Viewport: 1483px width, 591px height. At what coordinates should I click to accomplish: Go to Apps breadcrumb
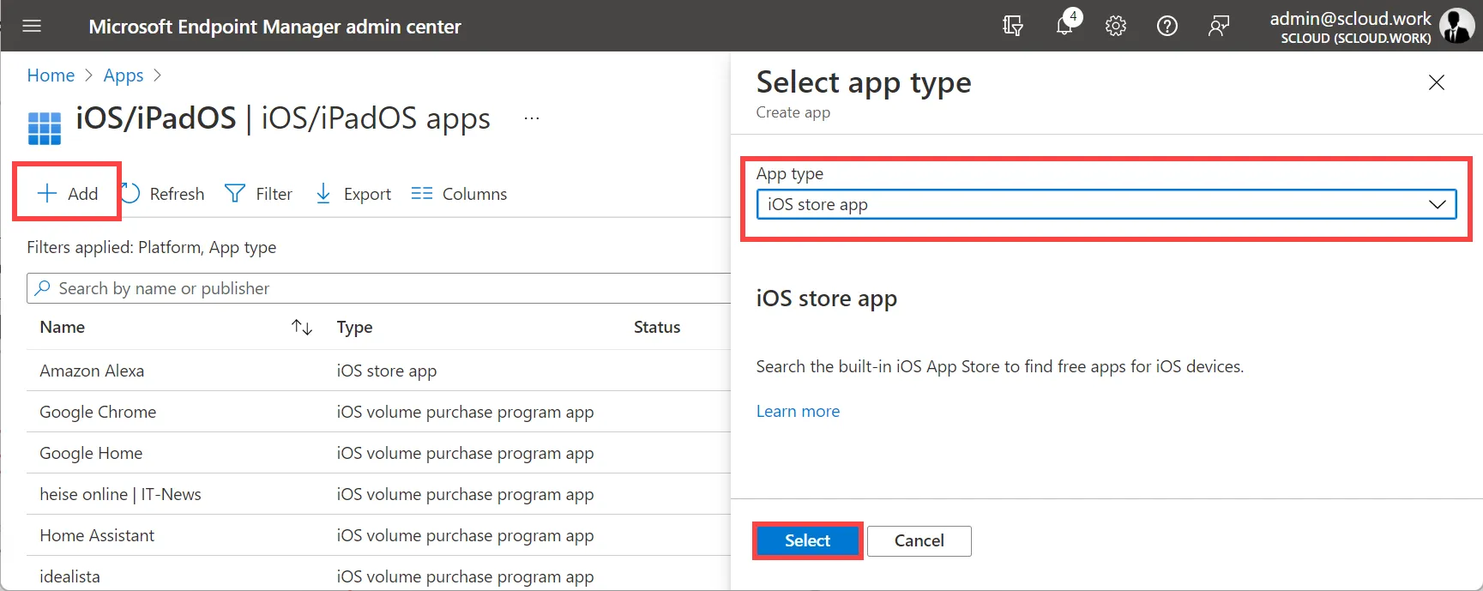tap(124, 75)
